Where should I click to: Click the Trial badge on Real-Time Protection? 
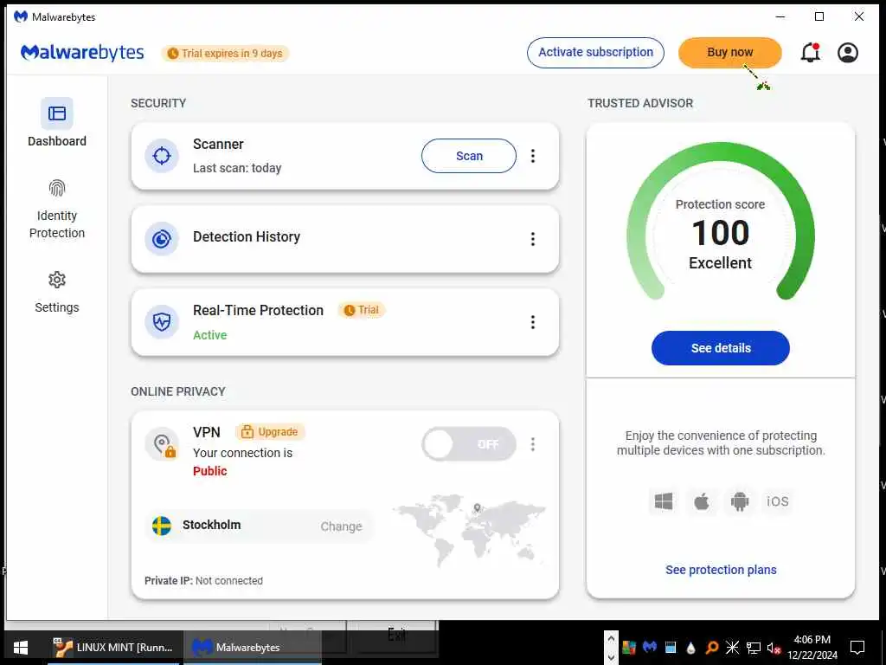click(x=362, y=310)
